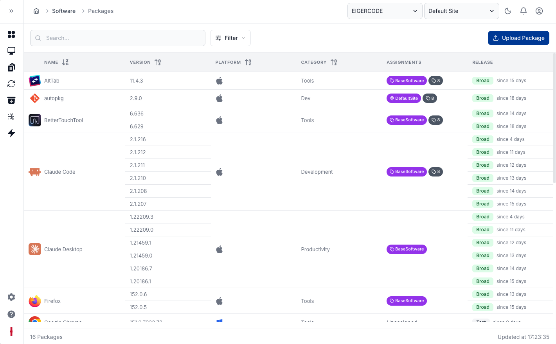Screen dimensions: 556x344
Task: Click the AltTab app icon
Action: 35,81
